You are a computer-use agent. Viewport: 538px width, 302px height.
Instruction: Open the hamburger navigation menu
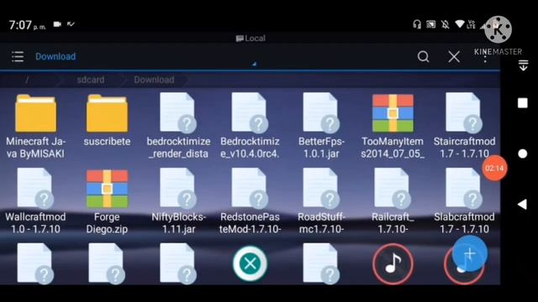pos(18,56)
